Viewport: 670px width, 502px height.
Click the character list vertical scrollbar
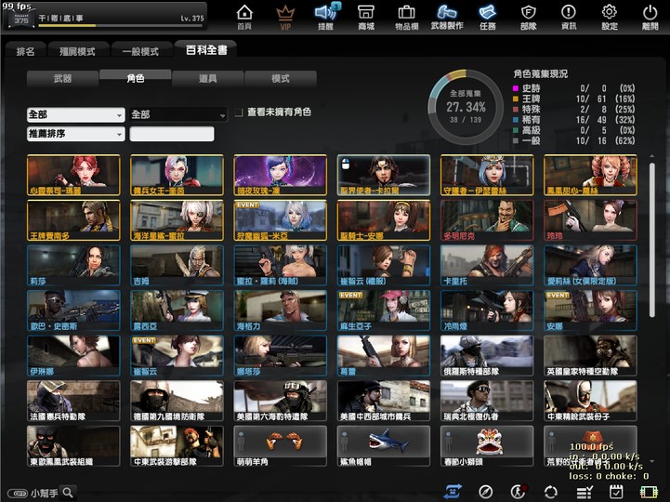tap(651, 240)
